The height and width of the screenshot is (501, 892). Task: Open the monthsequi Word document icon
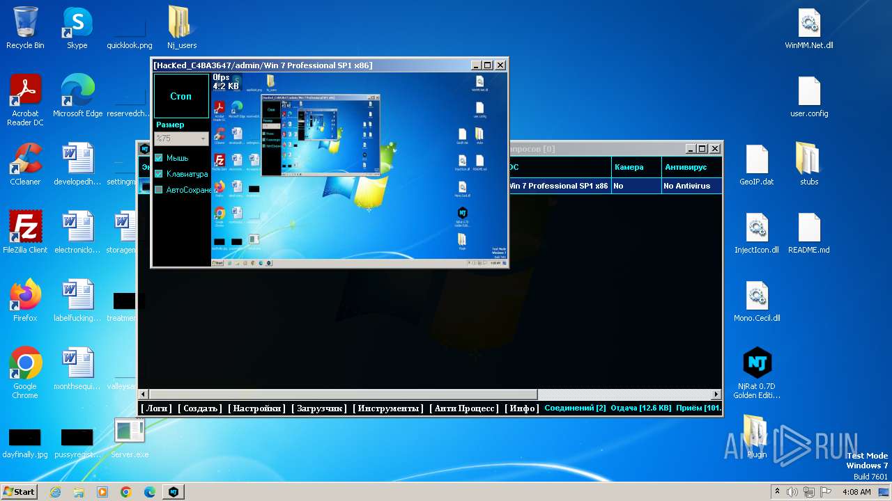pos(77,369)
